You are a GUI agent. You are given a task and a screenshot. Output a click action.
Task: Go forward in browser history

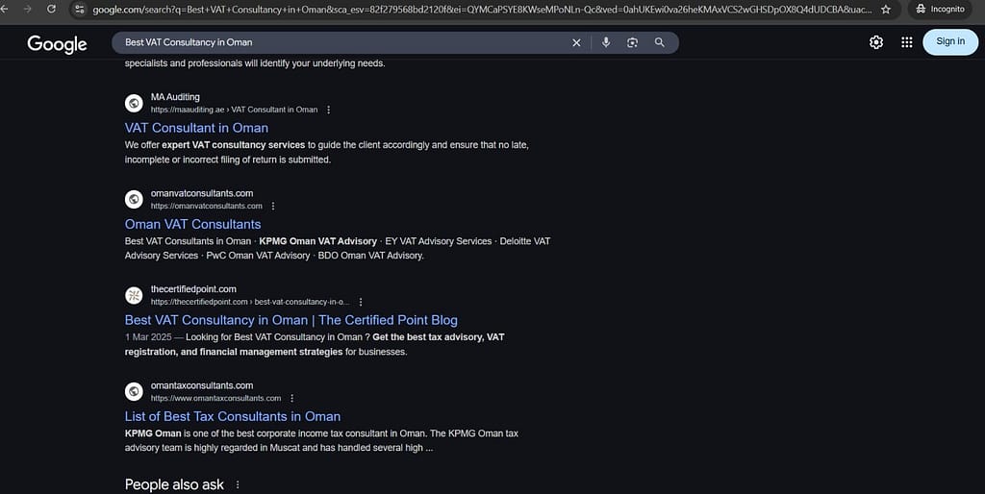(27, 9)
